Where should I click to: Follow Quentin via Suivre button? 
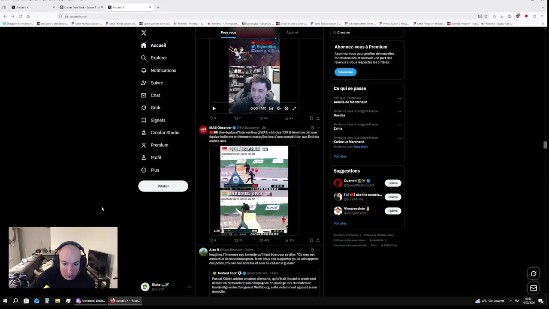393,183
